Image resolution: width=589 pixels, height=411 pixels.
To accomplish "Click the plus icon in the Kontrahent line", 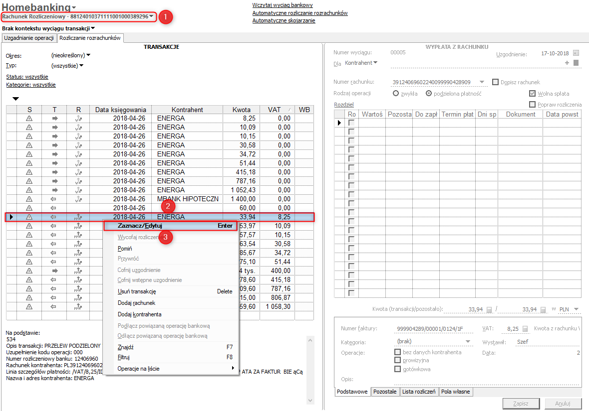I will [x=567, y=63].
